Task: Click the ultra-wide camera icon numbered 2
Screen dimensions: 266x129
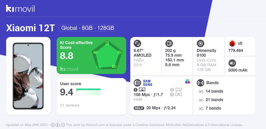Action: tap(178, 90)
